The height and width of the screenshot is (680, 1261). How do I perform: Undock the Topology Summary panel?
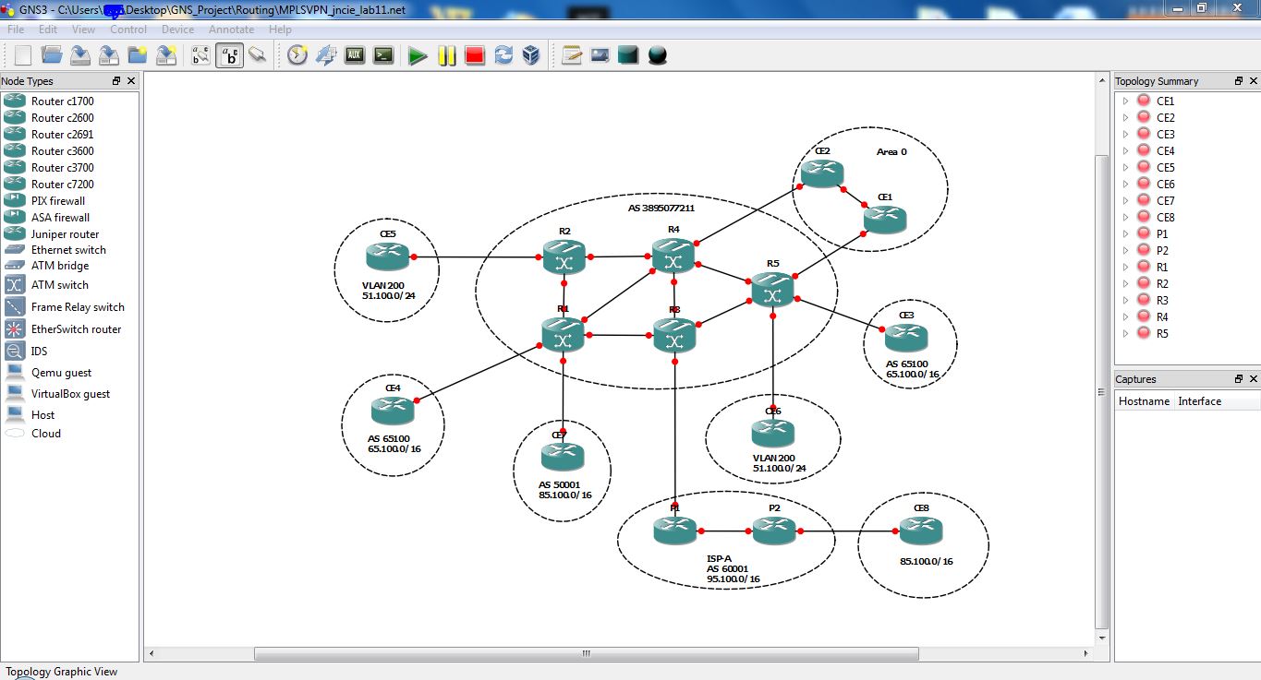[1239, 81]
